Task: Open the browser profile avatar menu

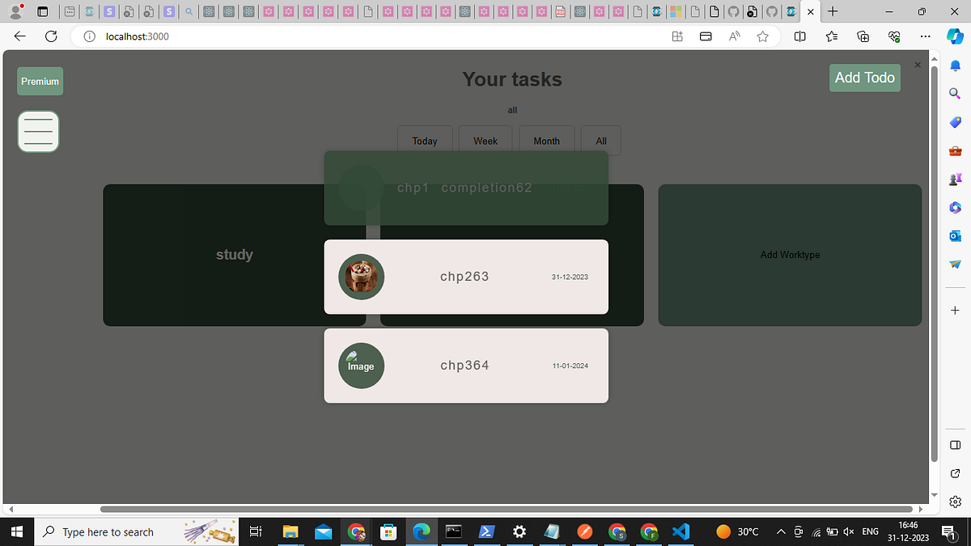Action: point(16,11)
